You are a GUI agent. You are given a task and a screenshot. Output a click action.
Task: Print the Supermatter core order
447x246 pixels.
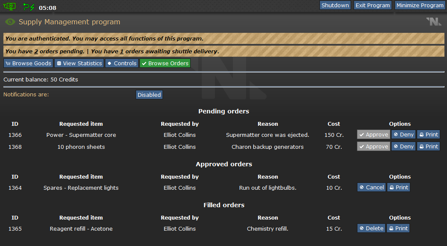point(428,135)
